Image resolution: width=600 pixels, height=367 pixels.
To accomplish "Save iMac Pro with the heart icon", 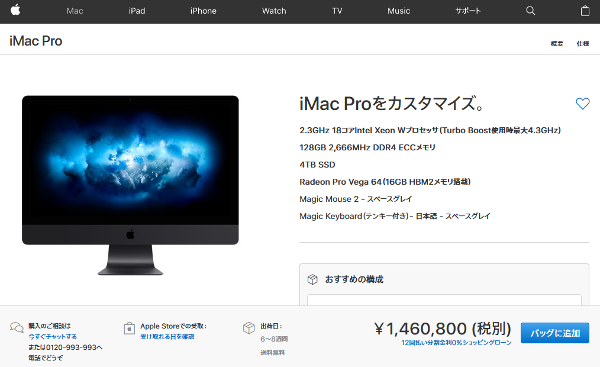I will click(x=582, y=104).
